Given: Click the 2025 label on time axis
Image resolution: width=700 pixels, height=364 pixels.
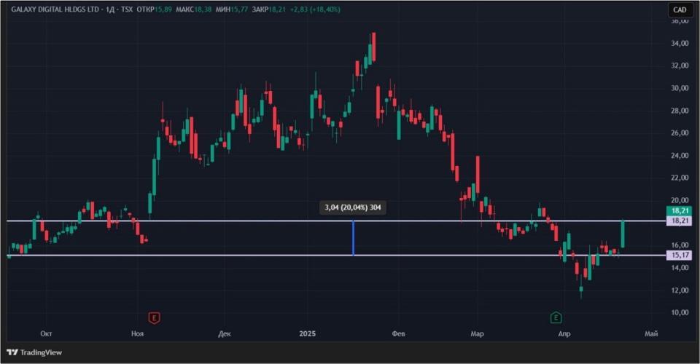Looking at the screenshot, I should (x=307, y=333).
